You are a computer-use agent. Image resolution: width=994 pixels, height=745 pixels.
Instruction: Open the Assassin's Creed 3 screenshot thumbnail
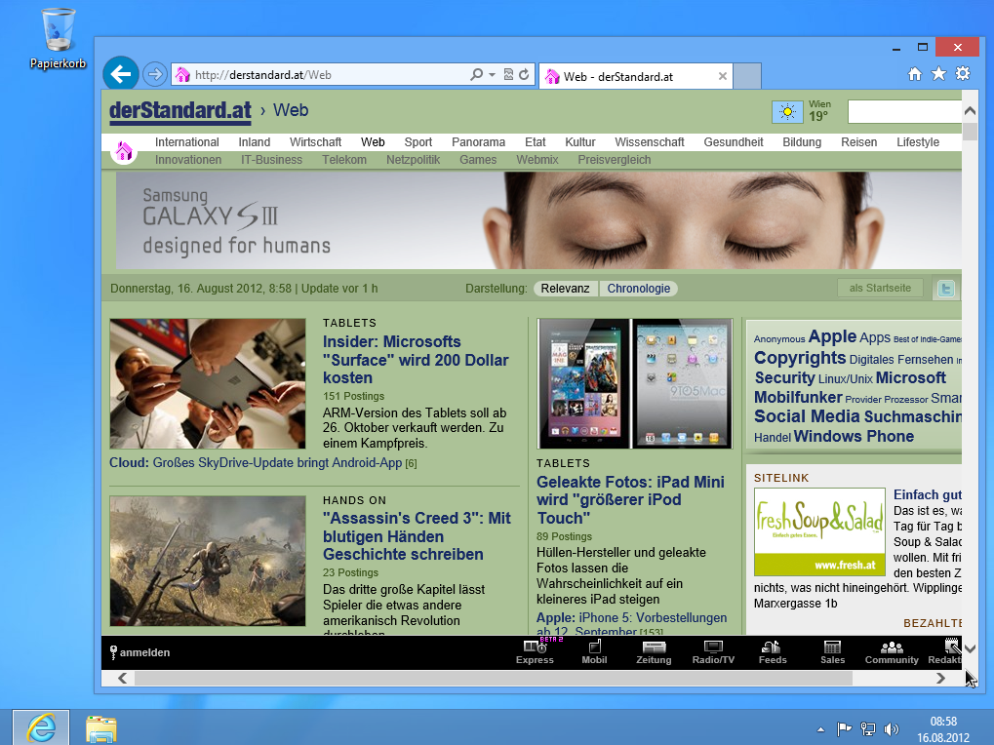coord(208,561)
